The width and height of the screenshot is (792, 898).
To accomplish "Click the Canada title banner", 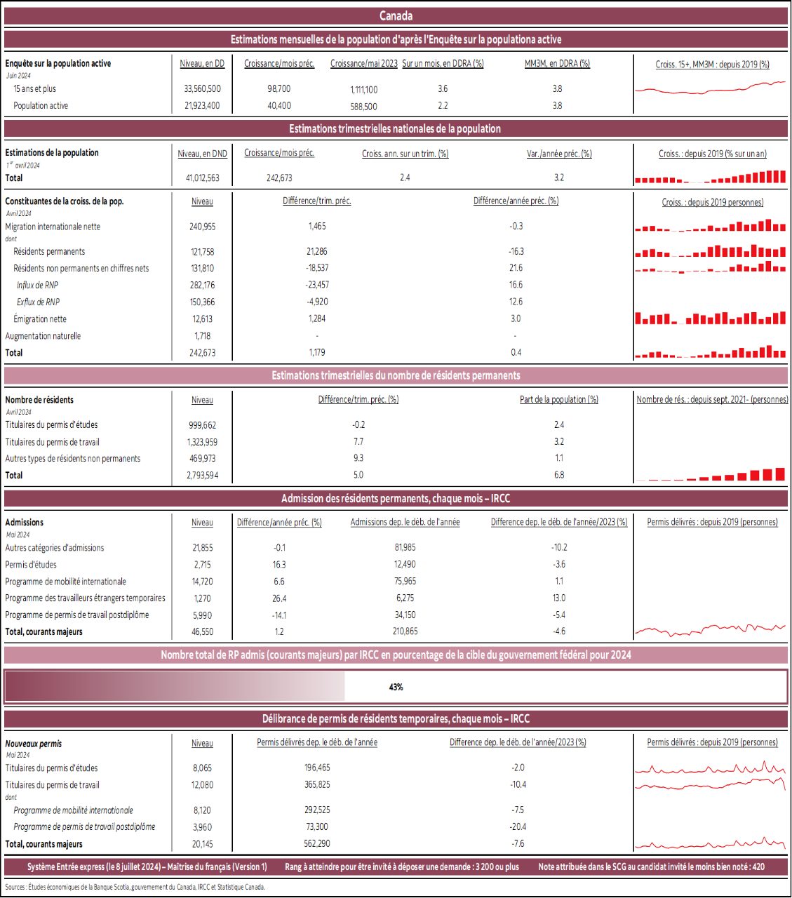I will coord(396,15).
